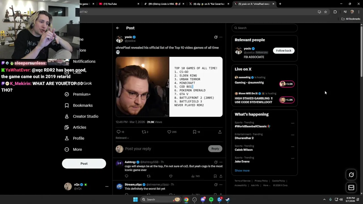Open Chrome from the taskbar

(x=186, y=199)
